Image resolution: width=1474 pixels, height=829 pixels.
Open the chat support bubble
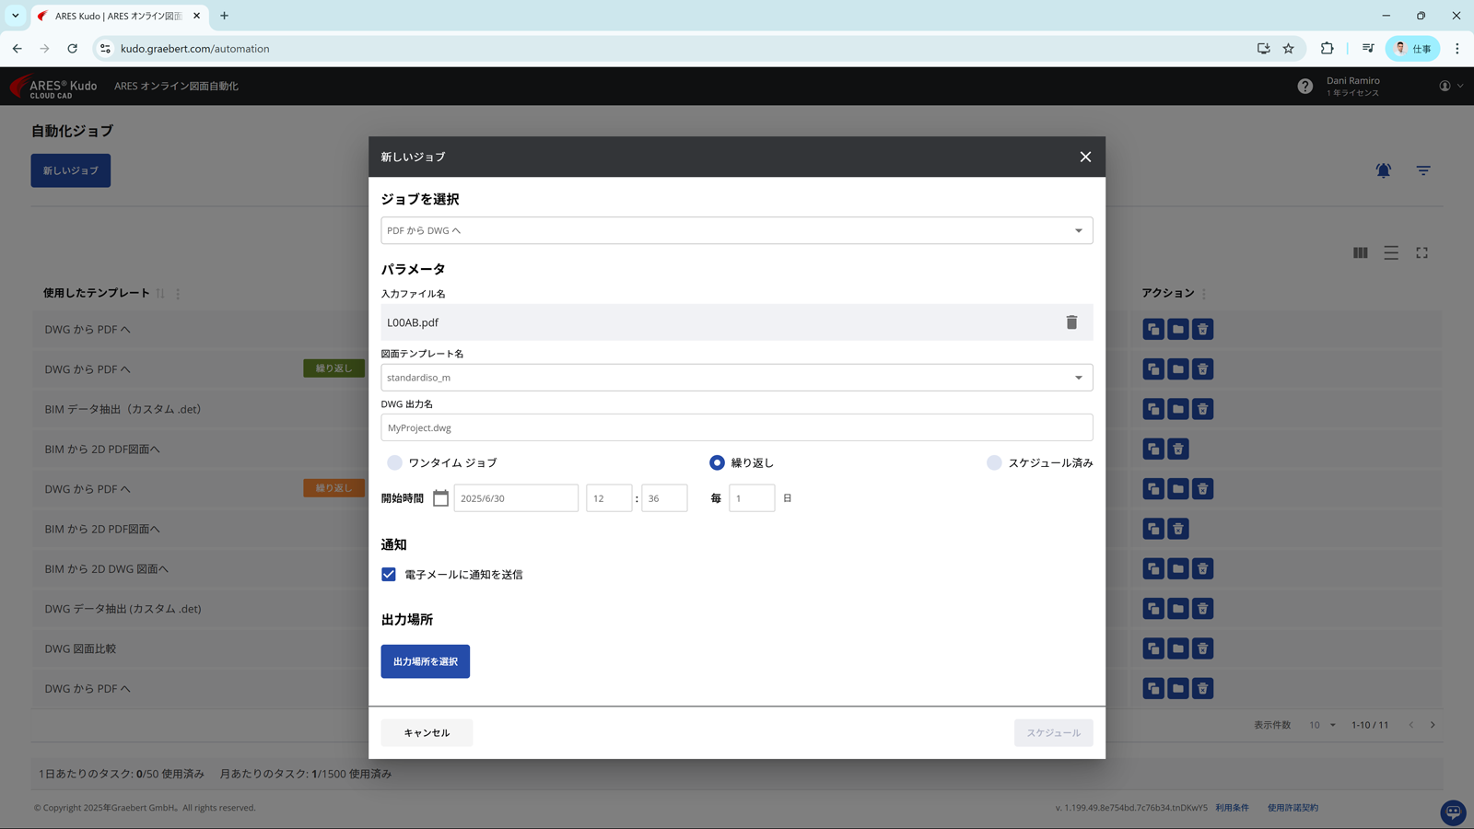tap(1453, 811)
